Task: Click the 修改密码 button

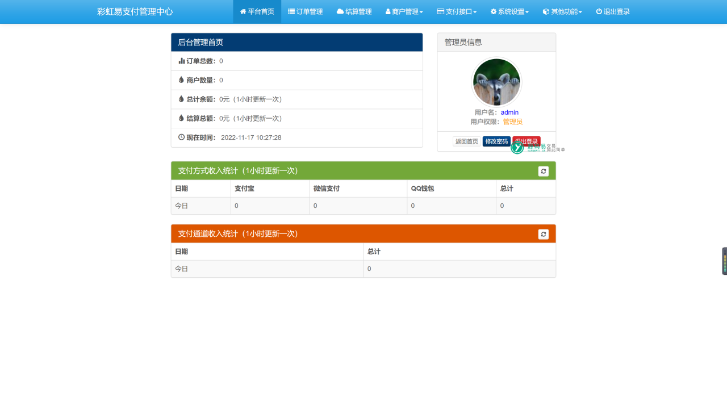Action: click(496, 141)
